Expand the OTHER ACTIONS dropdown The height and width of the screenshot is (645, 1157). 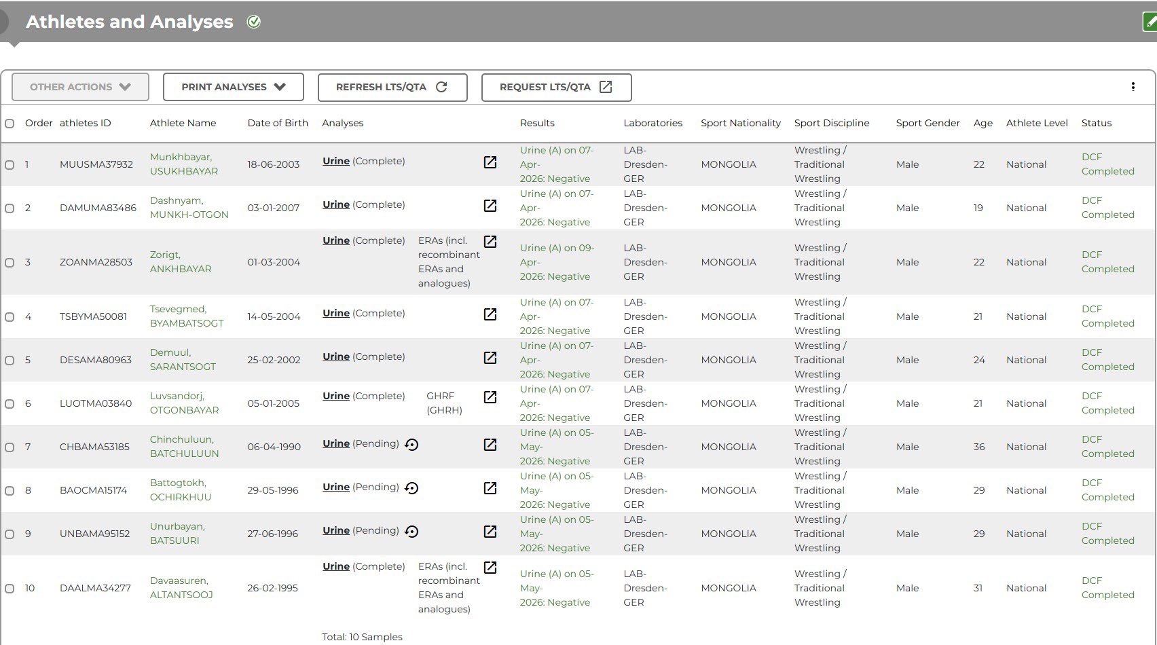(x=80, y=87)
